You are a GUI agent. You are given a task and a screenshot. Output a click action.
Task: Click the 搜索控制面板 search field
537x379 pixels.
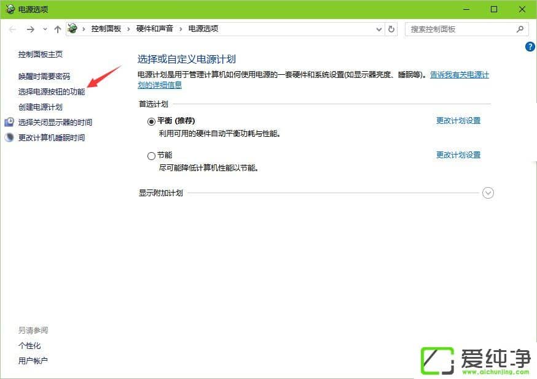click(461, 29)
